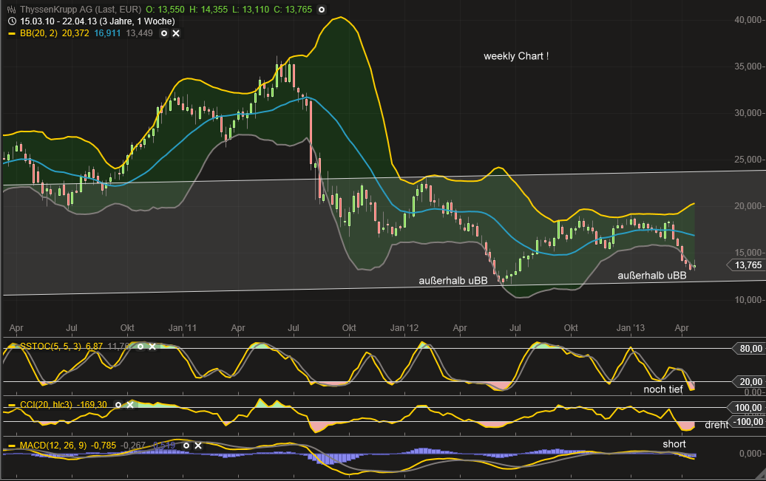Click the 80,00 level tag on stochastic axis
Screen dimensions: 766x481
click(x=748, y=349)
